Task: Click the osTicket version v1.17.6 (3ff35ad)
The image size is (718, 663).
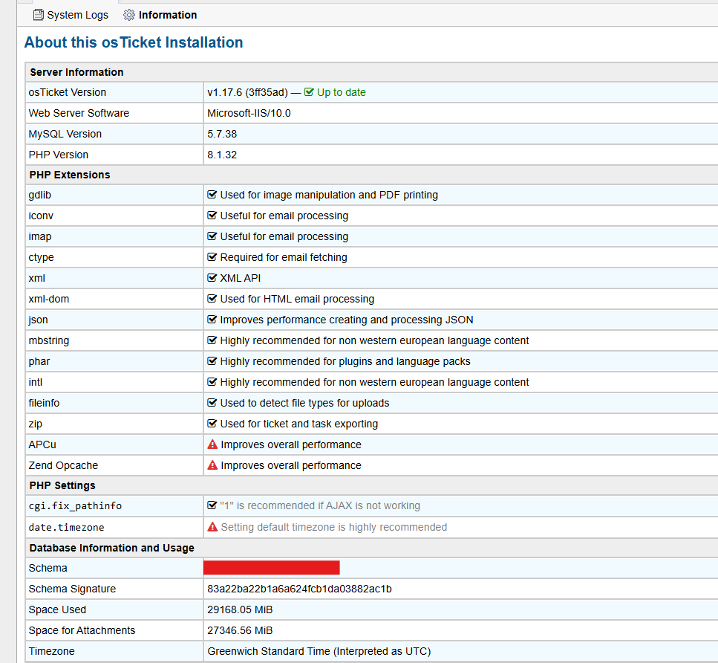Action: pyautogui.click(x=248, y=92)
